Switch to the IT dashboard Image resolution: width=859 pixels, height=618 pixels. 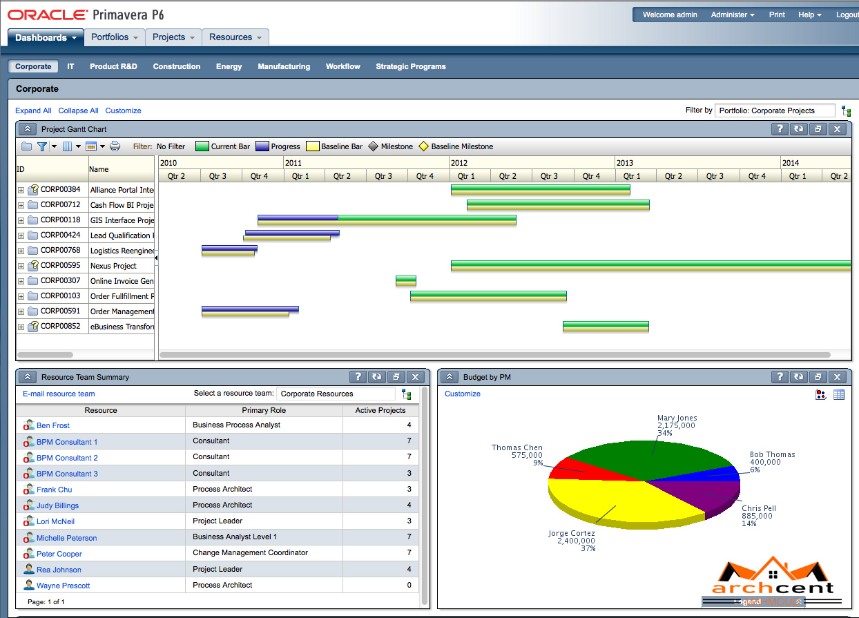[x=70, y=66]
